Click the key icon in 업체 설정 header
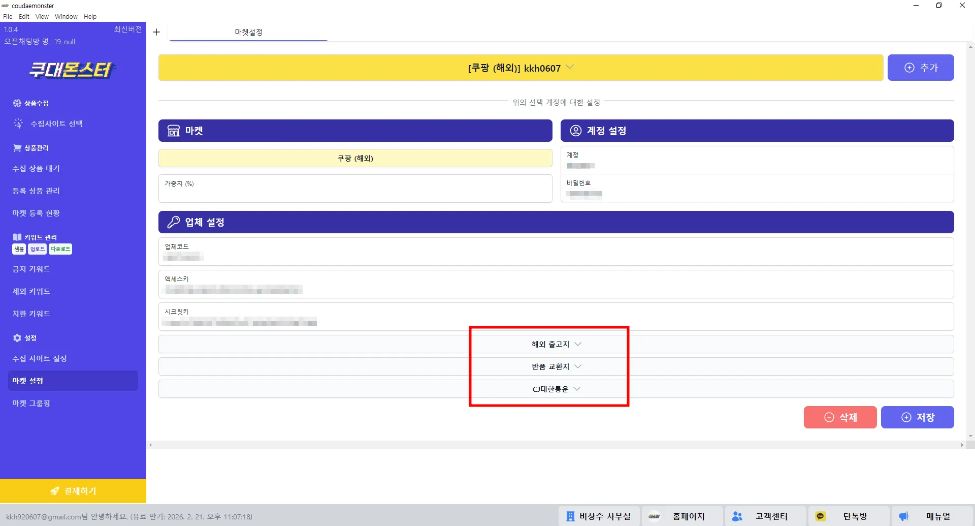The width and height of the screenshot is (975, 526). (174, 222)
